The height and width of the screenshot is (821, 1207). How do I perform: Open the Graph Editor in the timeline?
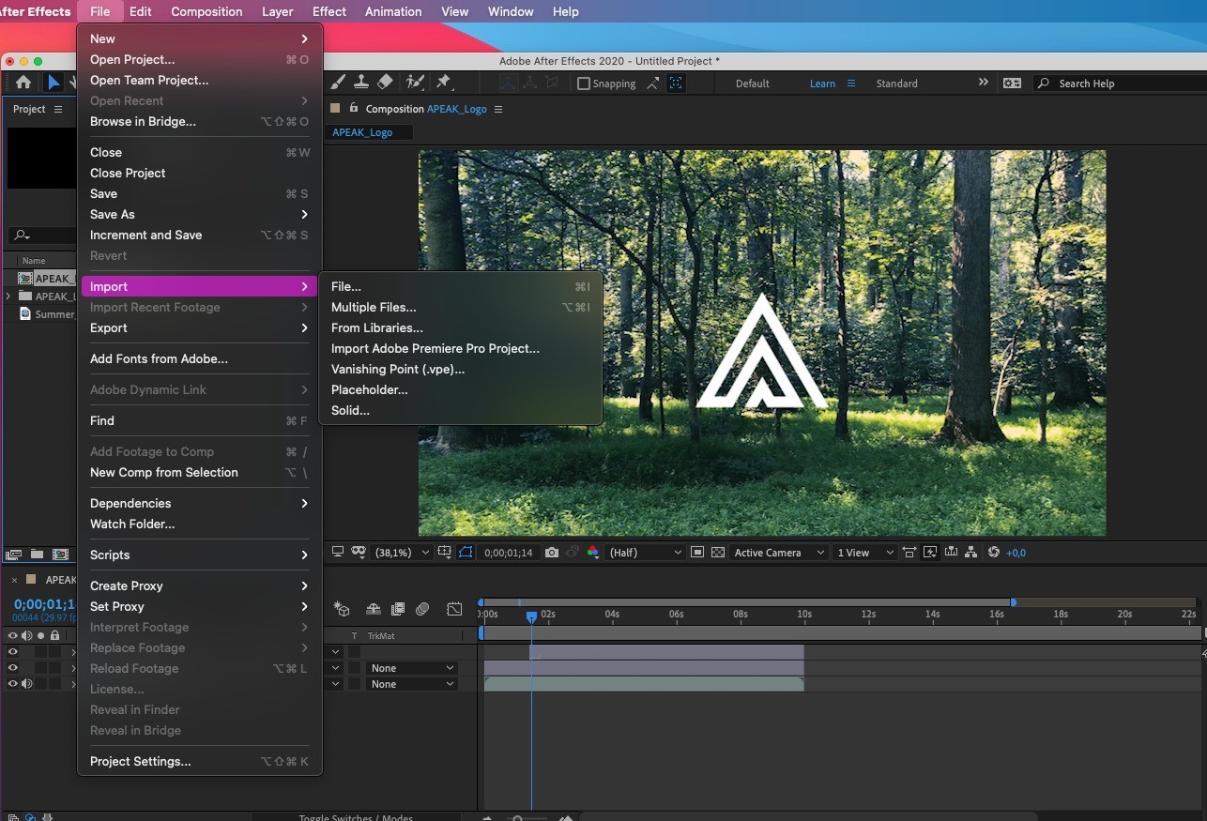[454, 608]
